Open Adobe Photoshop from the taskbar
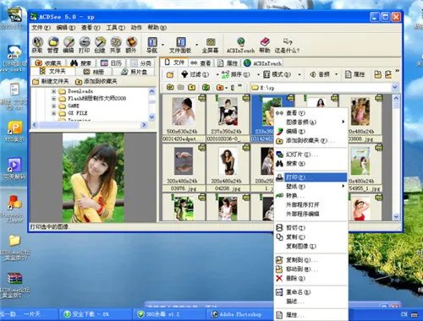Viewport: 423px width, 321px height. click(x=239, y=314)
